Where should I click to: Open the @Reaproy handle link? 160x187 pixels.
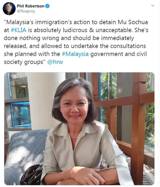(x=26, y=11)
